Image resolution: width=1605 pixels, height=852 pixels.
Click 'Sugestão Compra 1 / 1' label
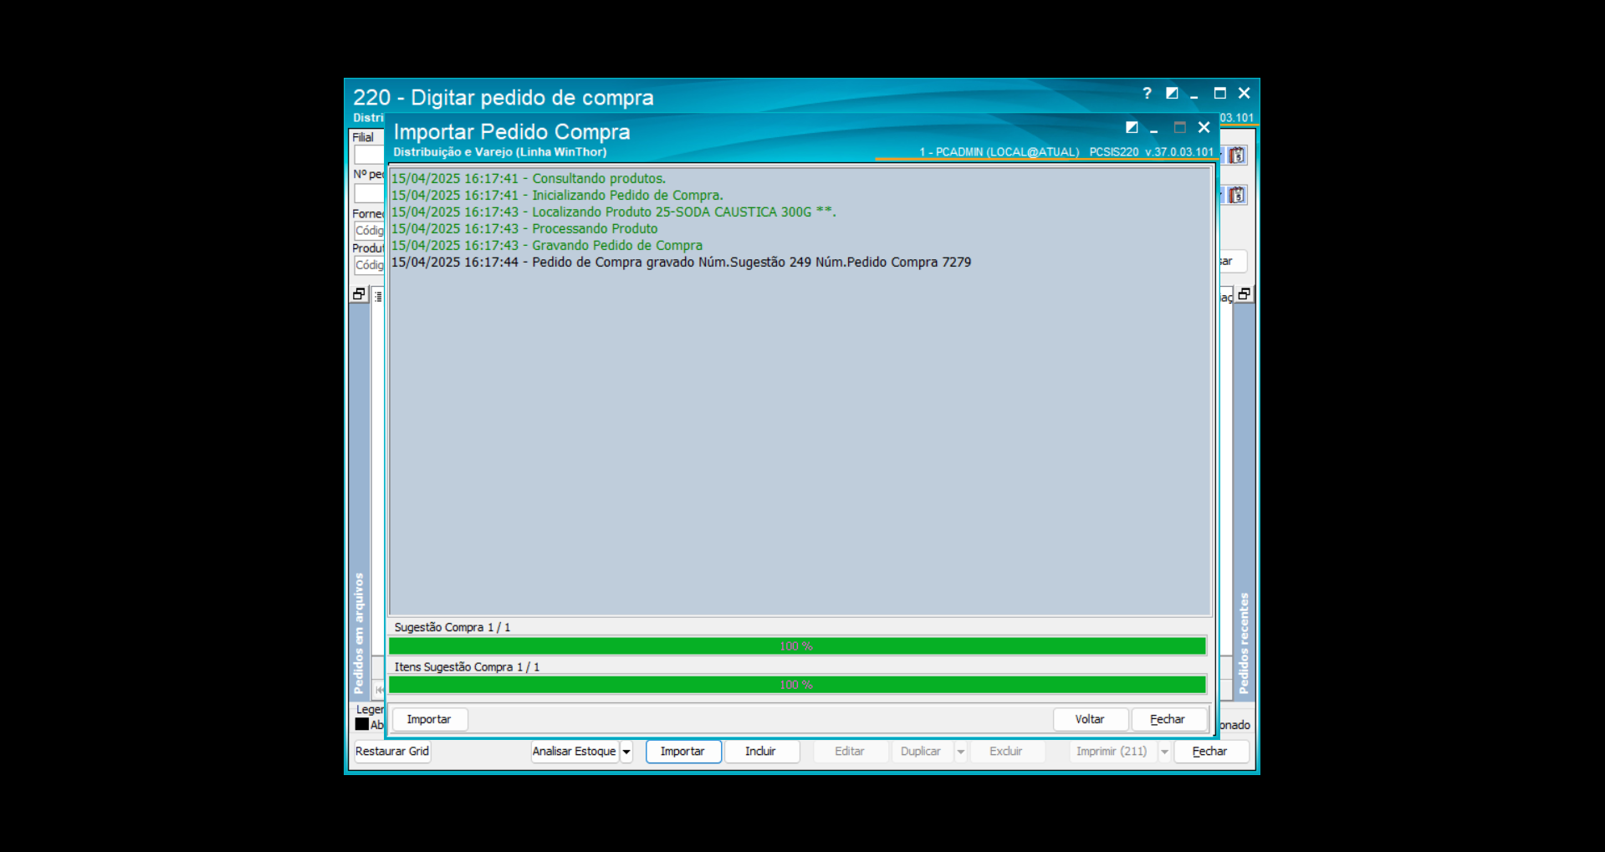point(452,627)
